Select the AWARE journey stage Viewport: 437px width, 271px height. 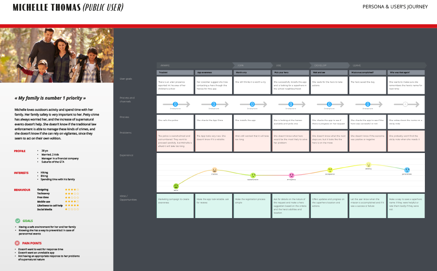[x=195, y=65]
